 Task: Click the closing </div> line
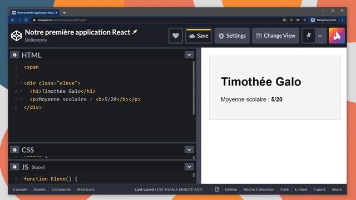point(33,107)
